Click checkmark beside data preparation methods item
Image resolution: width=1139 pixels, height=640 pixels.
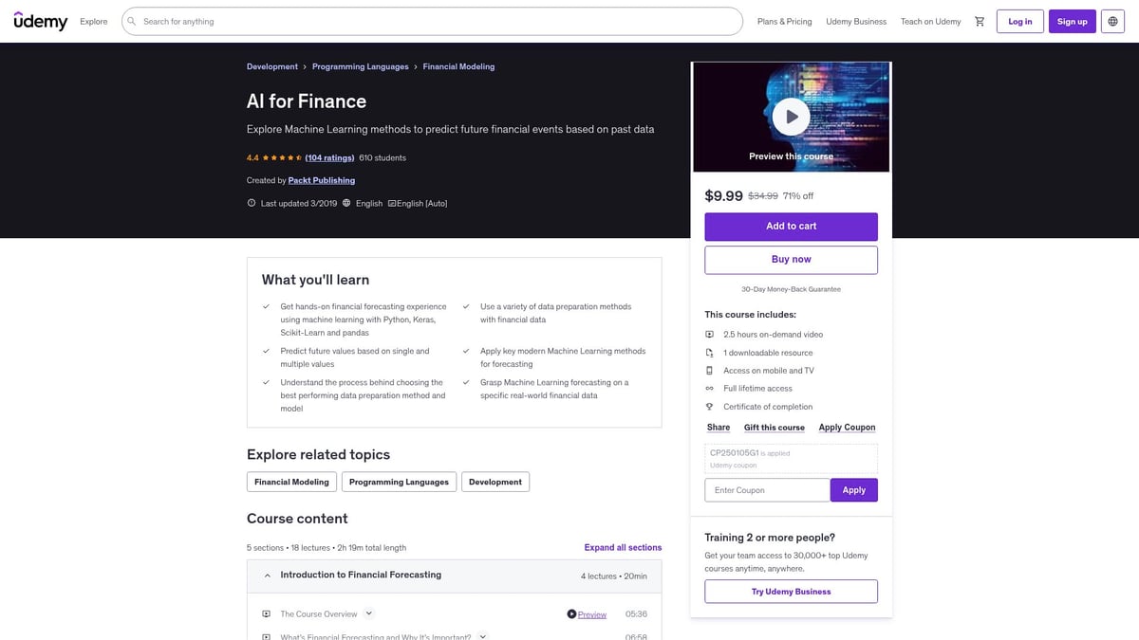tap(466, 306)
